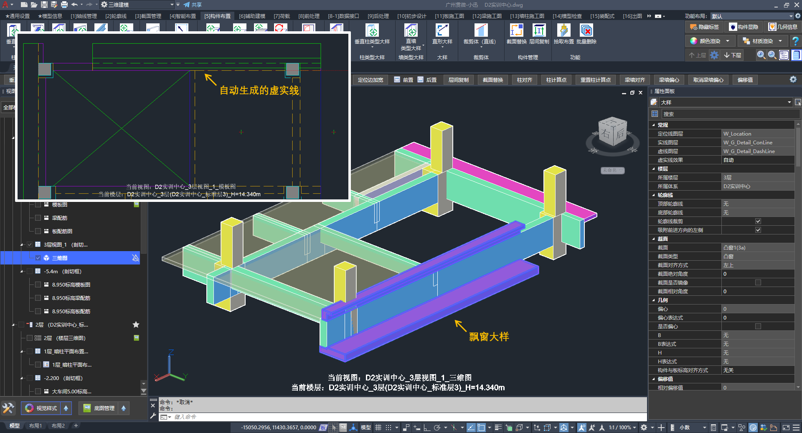Click the zoom in magnifier icon
The image size is (802, 433).
(761, 55)
